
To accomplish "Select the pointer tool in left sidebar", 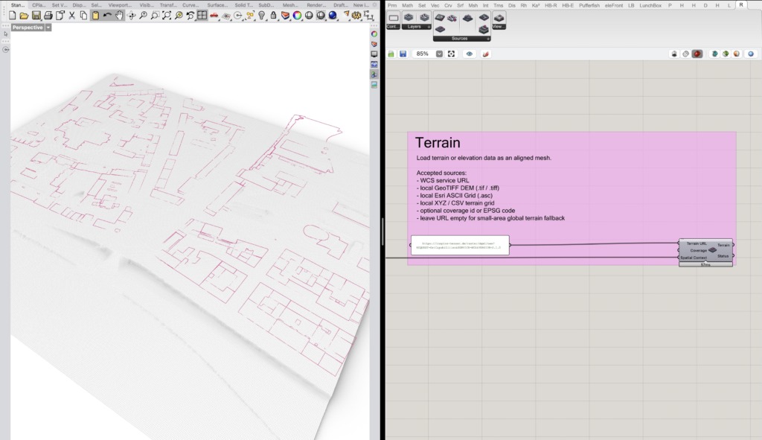I will point(5,34).
